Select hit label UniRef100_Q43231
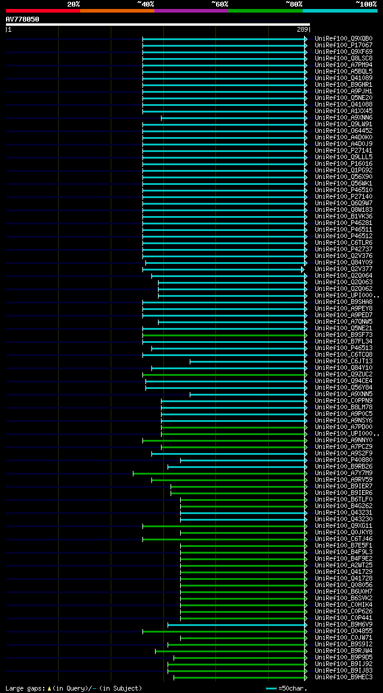Viewport: 383px width, 693px height. click(344, 513)
